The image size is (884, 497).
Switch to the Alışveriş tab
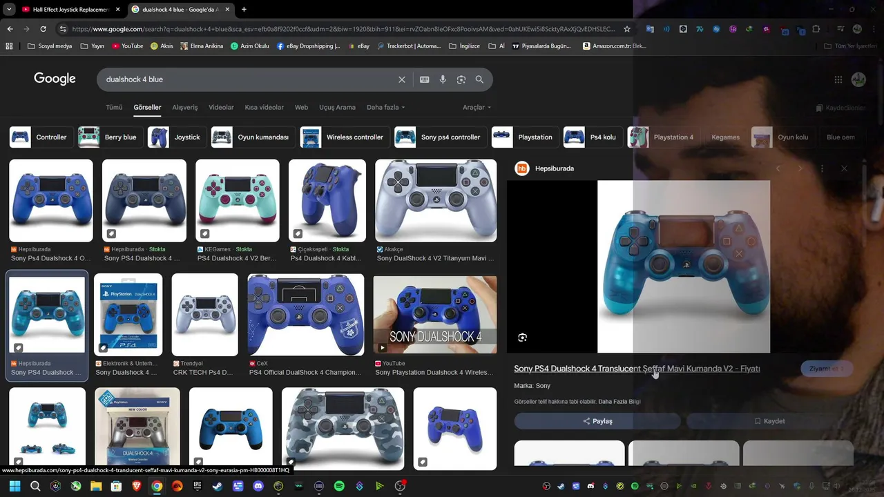(185, 108)
